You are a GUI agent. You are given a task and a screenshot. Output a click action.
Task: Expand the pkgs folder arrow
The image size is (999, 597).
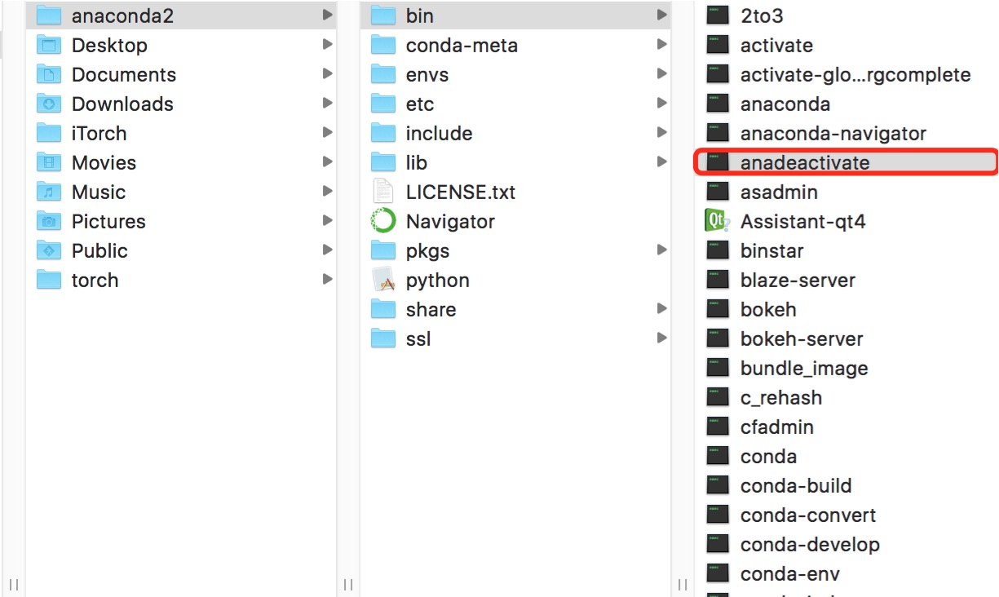pos(661,250)
